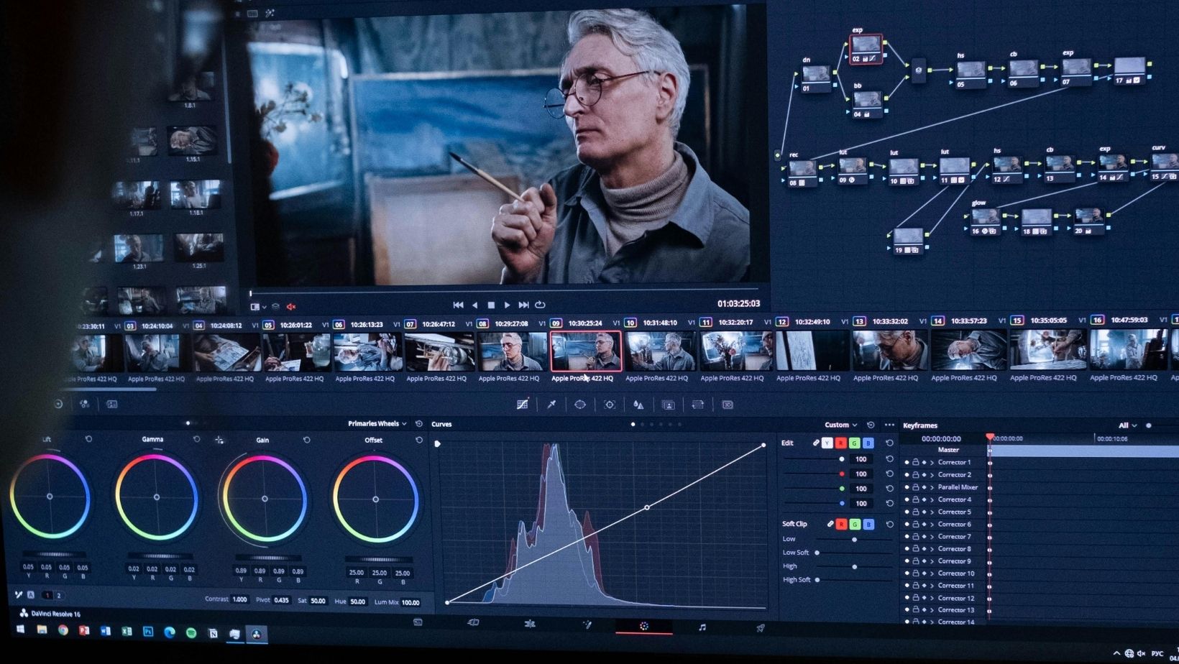Open the Power Window palette
The width and height of the screenshot is (1179, 664).
coord(580,405)
